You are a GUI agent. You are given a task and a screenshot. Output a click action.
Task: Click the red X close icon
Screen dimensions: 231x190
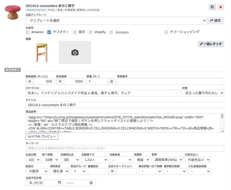pos(221,7)
